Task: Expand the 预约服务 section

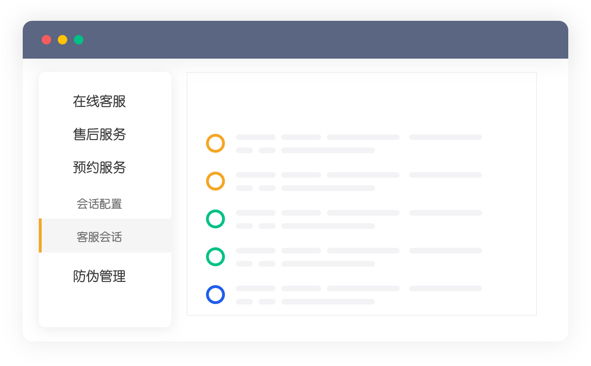Action: (99, 167)
